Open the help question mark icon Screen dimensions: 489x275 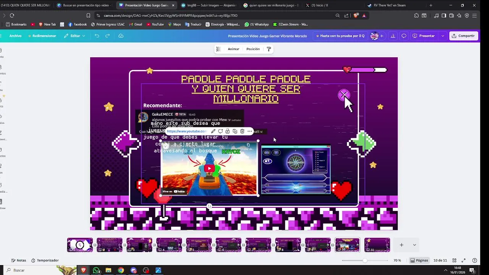[x=474, y=260]
